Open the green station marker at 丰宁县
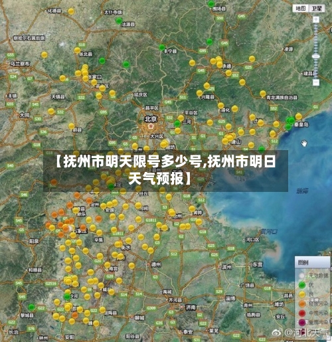332x342 pixels. 162,47
